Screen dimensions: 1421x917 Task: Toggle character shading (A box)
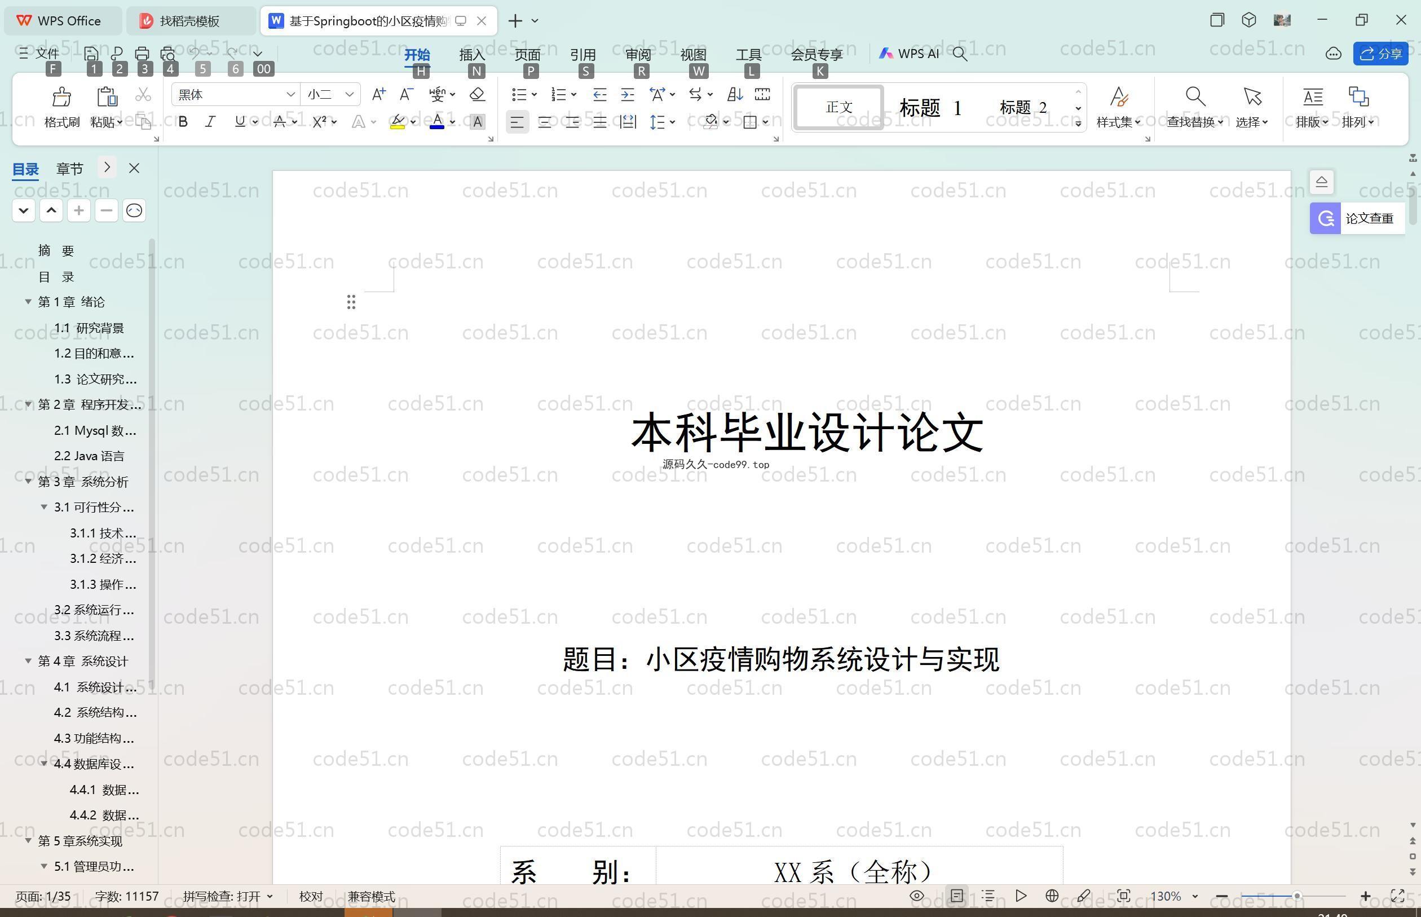coord(477,122)
